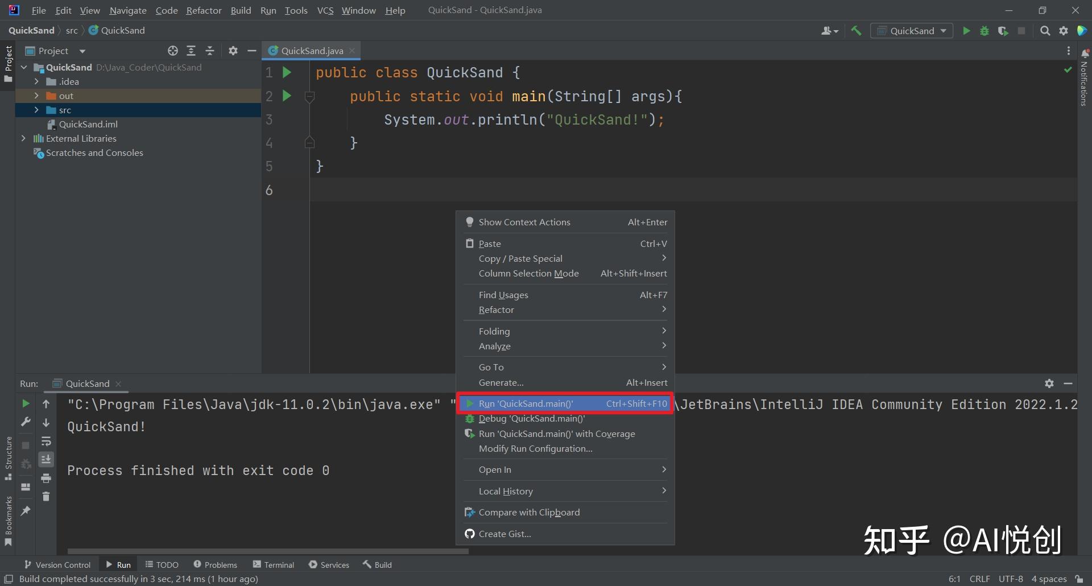Expand External Libraries node
1092x586 pixels.
tap(23, 138)
